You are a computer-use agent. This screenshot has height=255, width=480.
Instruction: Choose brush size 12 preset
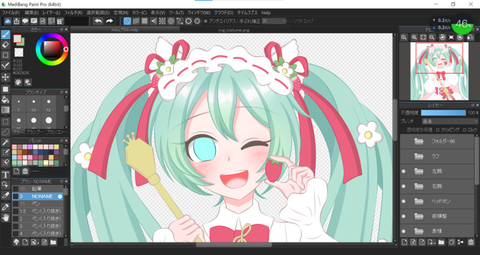[49, 104]
